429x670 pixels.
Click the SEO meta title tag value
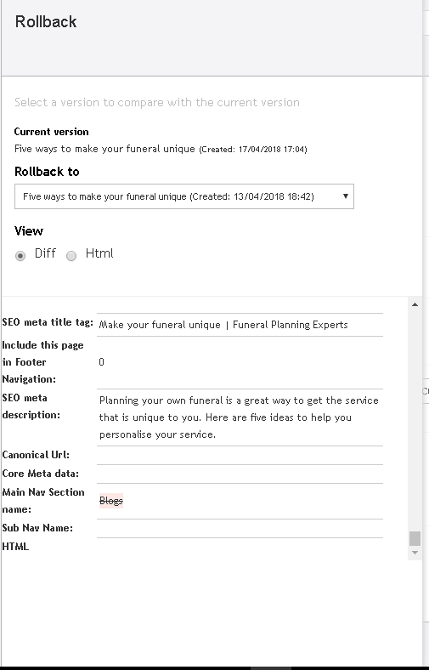coord(223,325)
